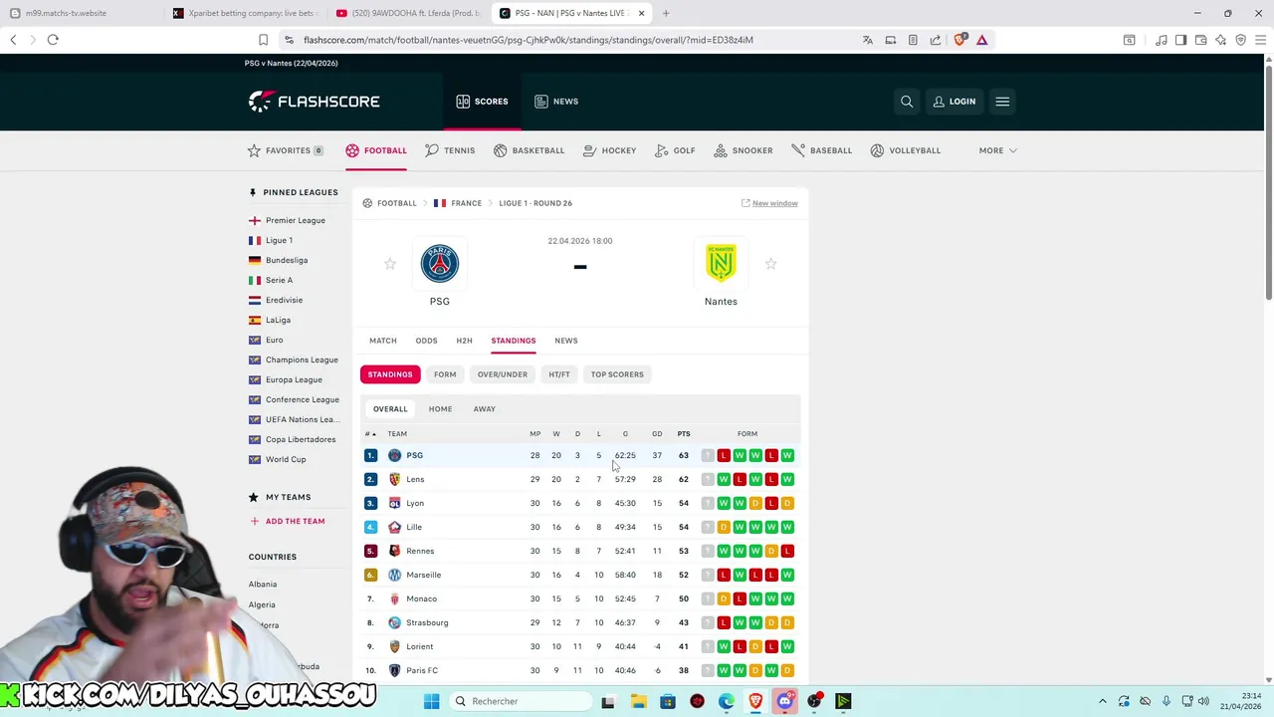Open Lens team row link
Image resolution: width=1274 pixels, height=717 pixels.
pos(415,479)
